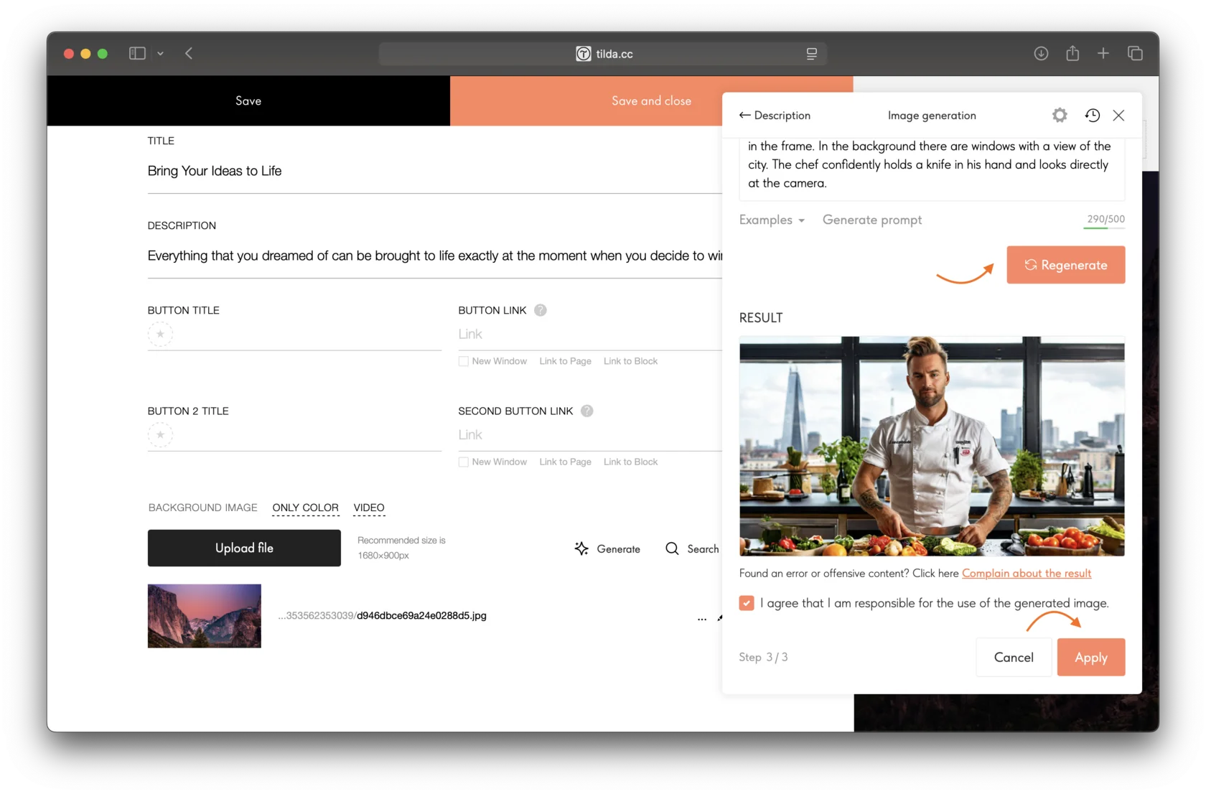This screenshot has height=794, width=1206.
Task: Click the reader view icon in address bar
Action: [x=812, y=54]
